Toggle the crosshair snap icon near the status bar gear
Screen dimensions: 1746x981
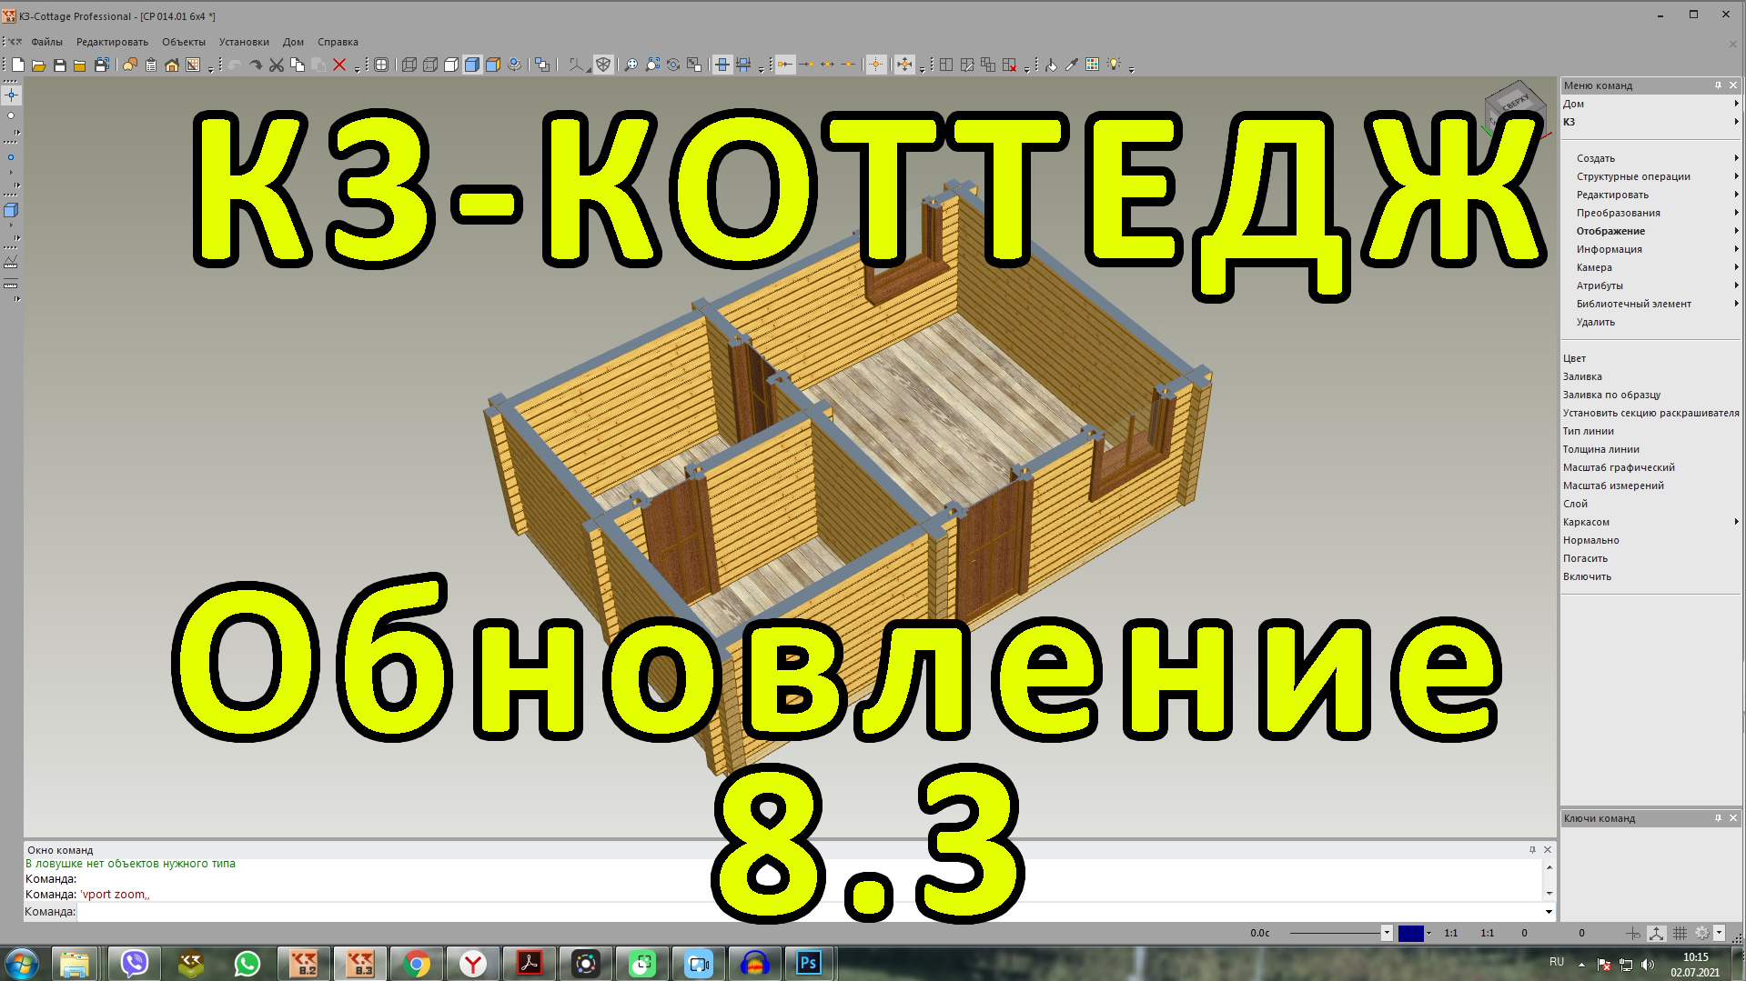pyautogui.click(x=1631, y=932)
